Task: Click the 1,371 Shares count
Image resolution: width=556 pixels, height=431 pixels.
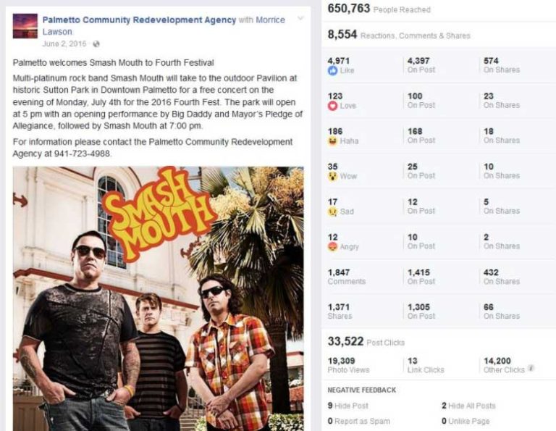Action: pos(340,311)
